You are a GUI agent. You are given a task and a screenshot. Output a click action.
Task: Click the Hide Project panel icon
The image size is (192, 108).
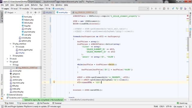39,13
